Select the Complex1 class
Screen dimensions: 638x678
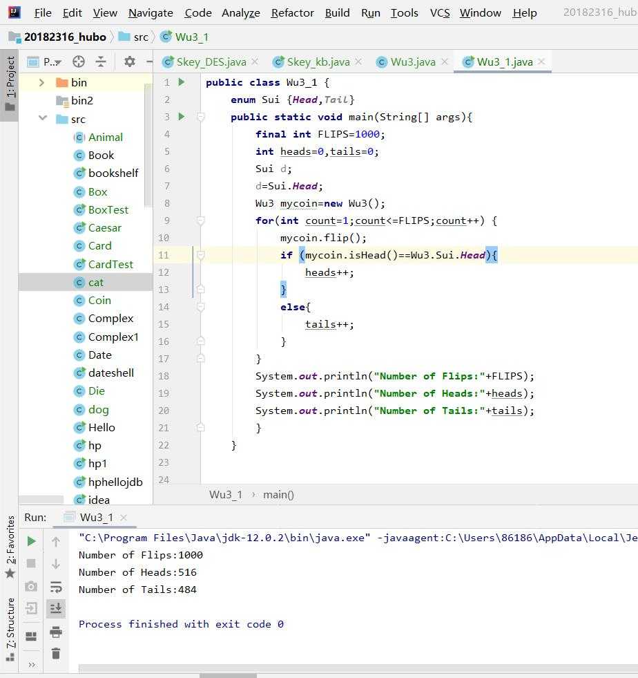113,337
